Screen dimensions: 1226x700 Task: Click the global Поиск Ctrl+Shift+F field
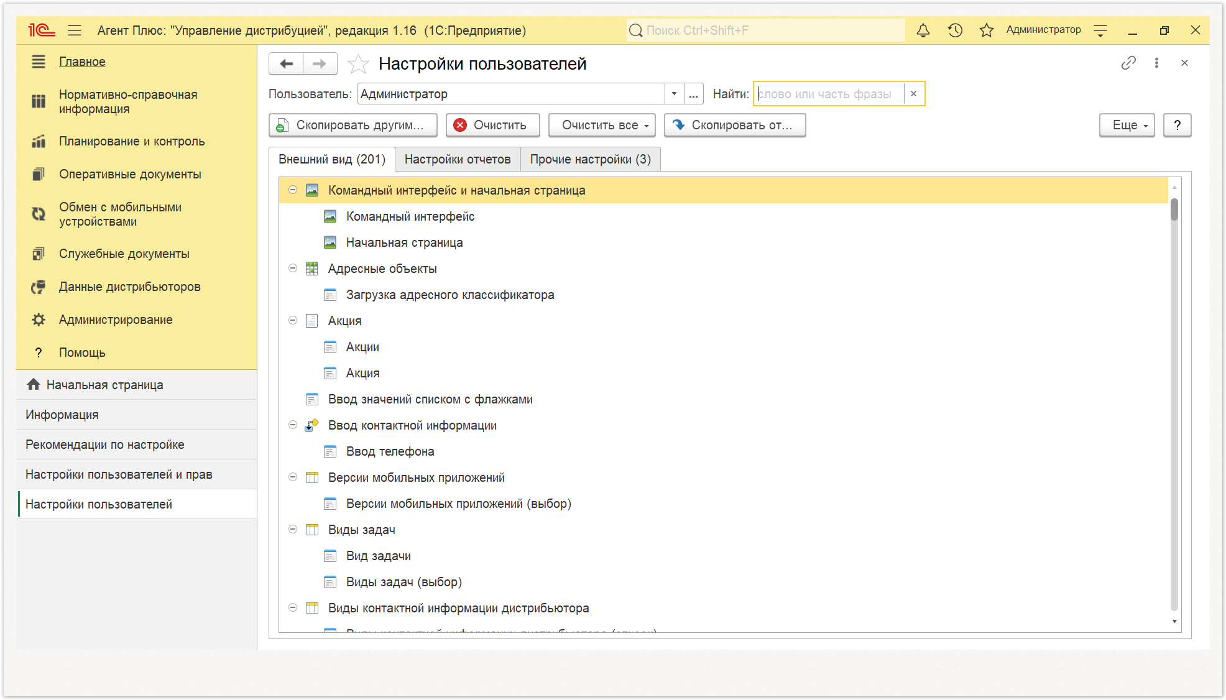coord(765,30)
